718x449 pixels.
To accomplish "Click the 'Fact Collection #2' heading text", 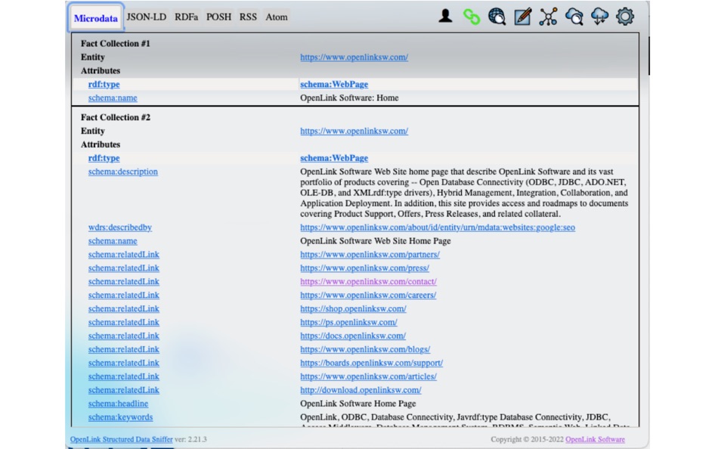I will (x=116, y=117).
